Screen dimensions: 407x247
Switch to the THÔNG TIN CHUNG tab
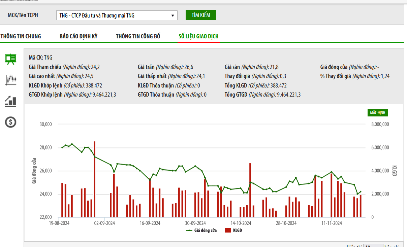coord(21,36)
